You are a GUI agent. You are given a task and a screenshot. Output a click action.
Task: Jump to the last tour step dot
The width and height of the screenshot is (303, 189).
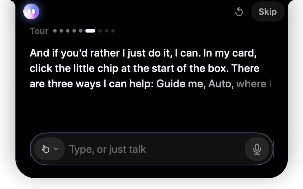click(113, 31)
